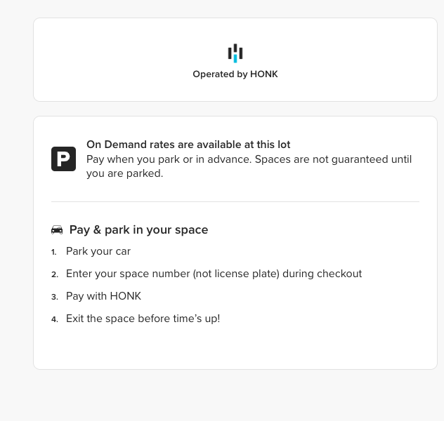The height and width of the screenshot is (421, 444).
Task: Click the HONK logo icon
Action: (x=235, y=53)
